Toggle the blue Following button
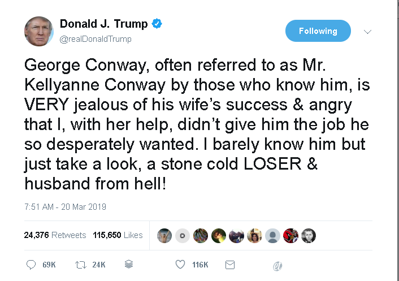 pyautogui.click(x=318, y=31)
